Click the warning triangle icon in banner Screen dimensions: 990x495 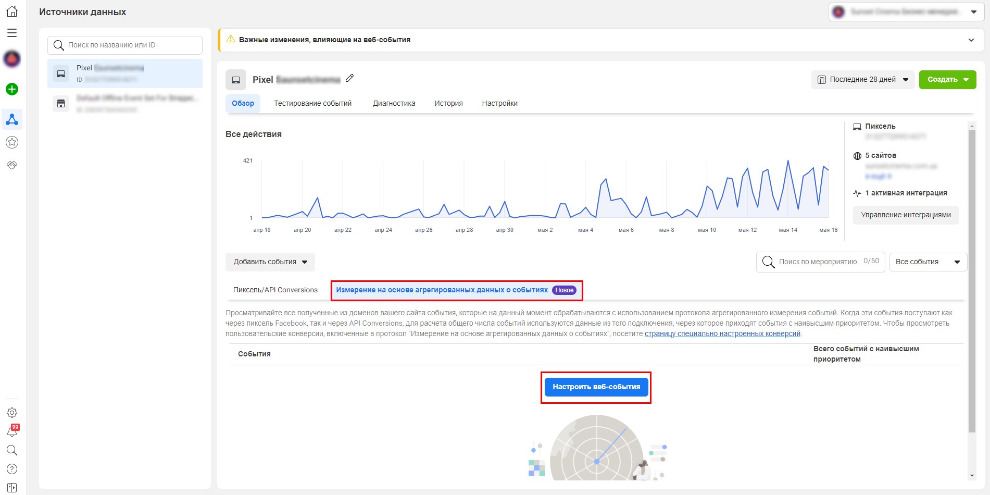231,39
